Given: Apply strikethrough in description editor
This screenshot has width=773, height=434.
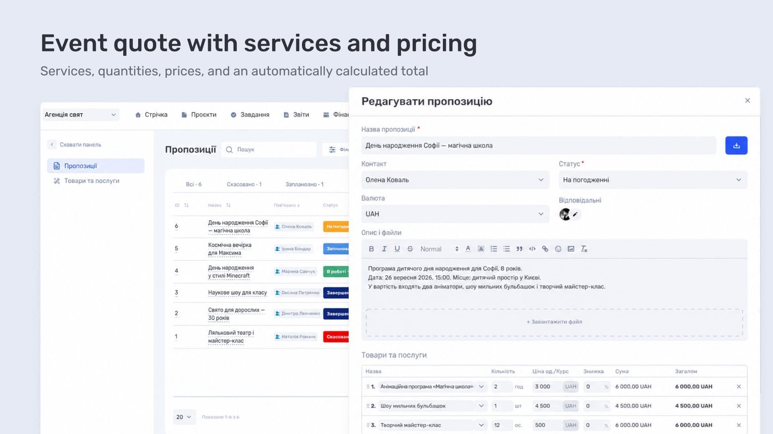Looking at the screenshot, I should (x=410, y=249).
